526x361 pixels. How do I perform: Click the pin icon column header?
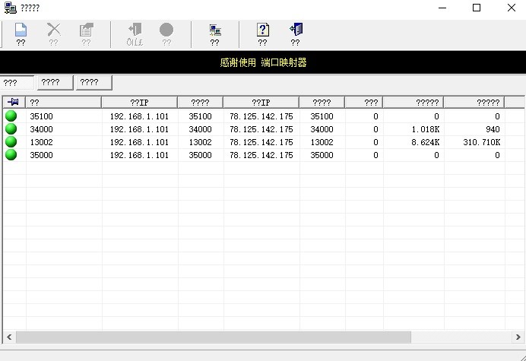14,102
